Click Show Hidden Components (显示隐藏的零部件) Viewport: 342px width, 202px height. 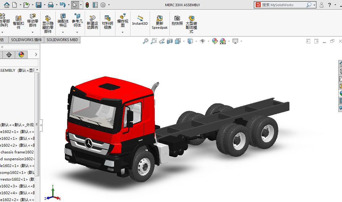click(x=48, y=24)
